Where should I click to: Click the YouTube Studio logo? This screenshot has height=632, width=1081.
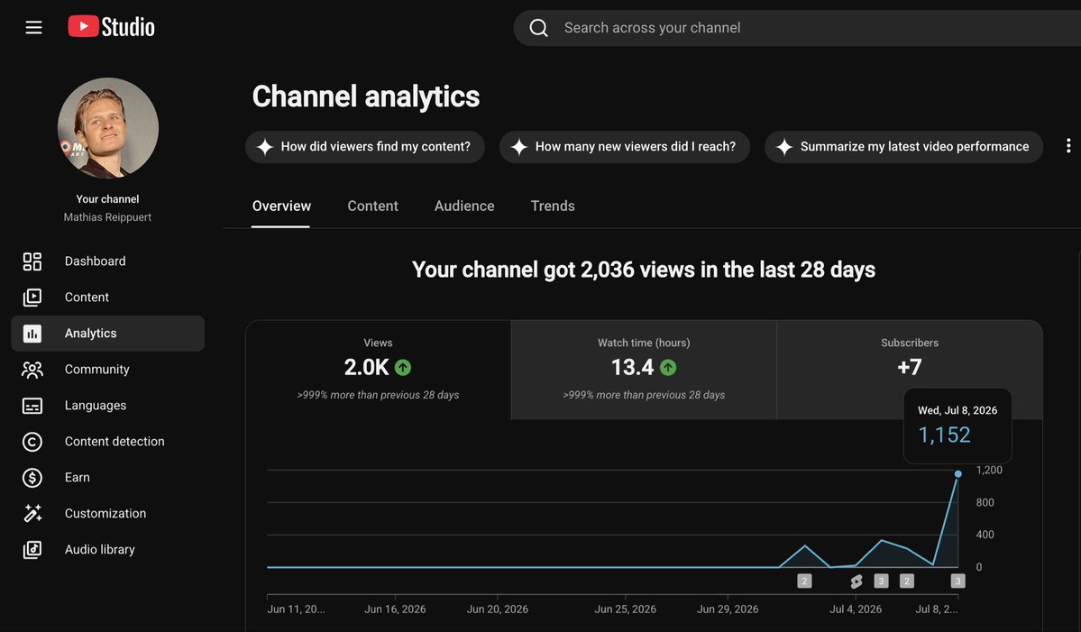(x=111, y=27)
